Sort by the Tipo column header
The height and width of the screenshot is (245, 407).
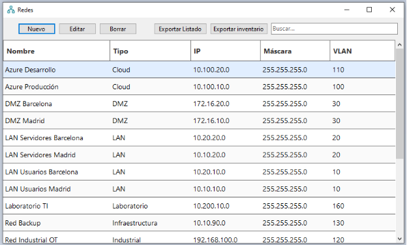coord(150,51)
